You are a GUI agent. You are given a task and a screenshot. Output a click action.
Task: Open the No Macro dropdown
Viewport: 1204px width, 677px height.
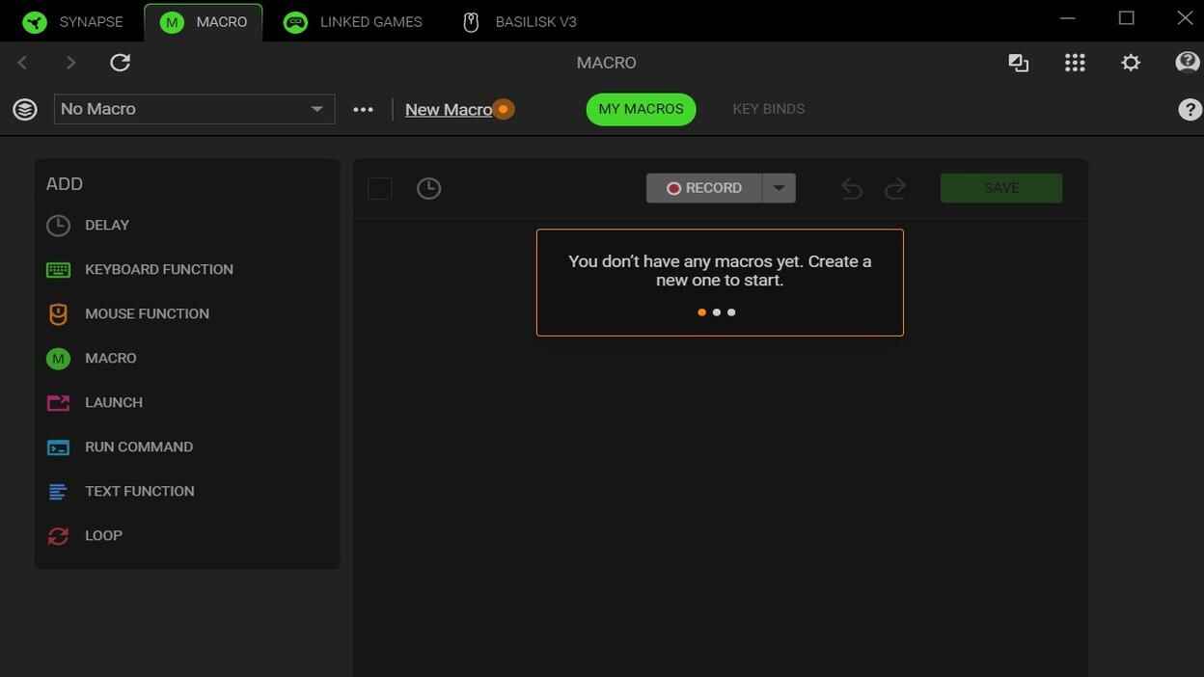click(x=194, y=109)
